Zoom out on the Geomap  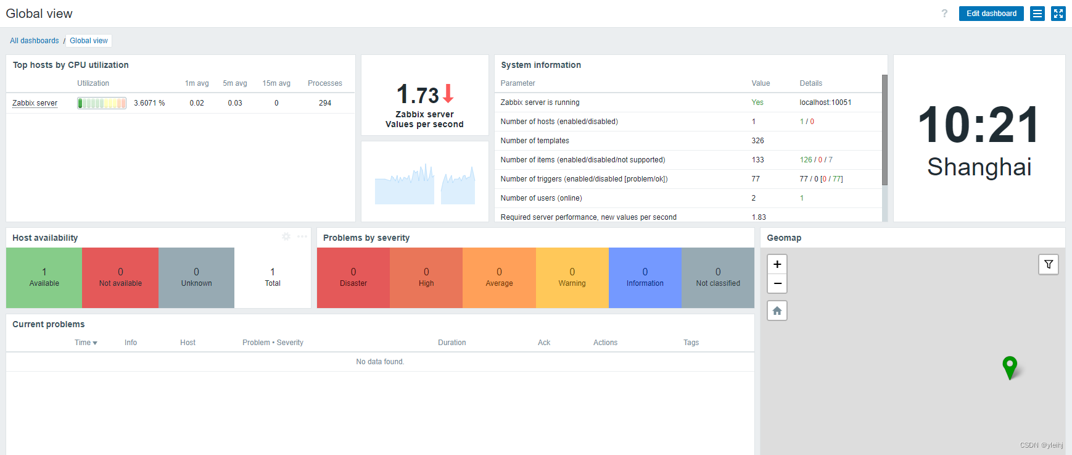(777, 283)
